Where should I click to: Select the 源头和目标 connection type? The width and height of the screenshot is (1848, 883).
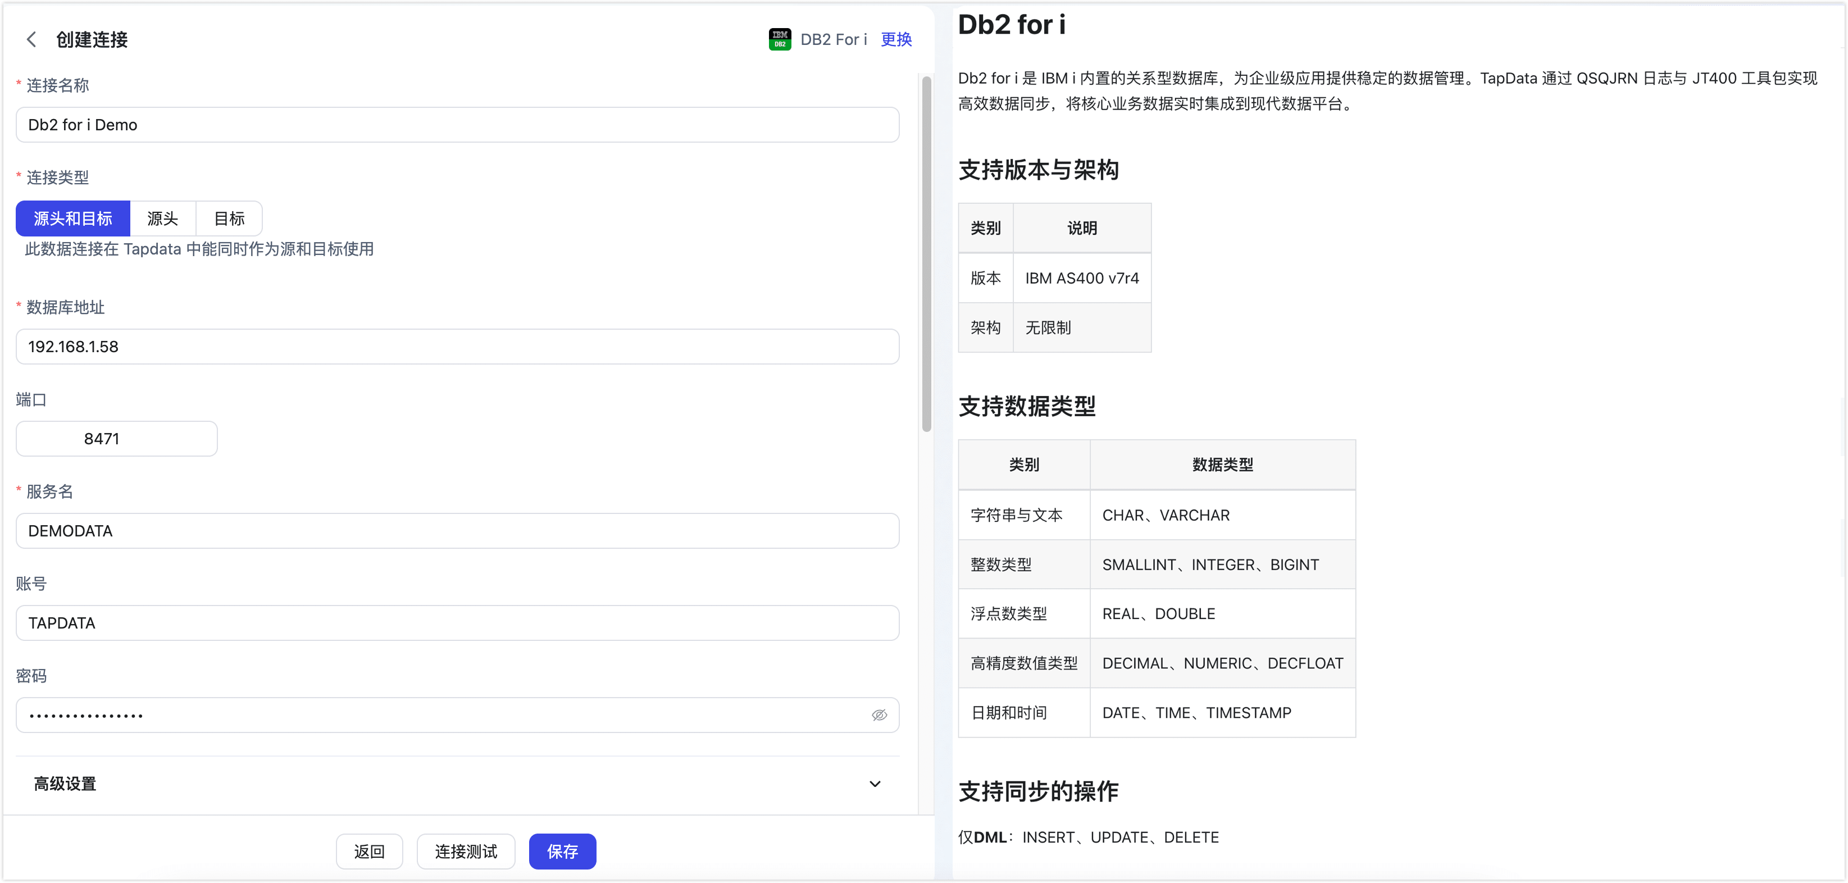(x=72, y=218)
